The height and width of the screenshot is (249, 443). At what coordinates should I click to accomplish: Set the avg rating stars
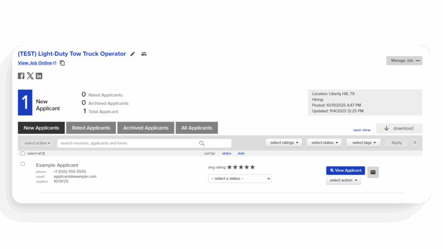coord(241,167)
